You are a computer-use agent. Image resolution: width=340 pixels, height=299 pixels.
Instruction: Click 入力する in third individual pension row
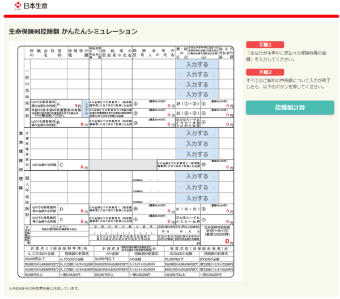[197, 198]
